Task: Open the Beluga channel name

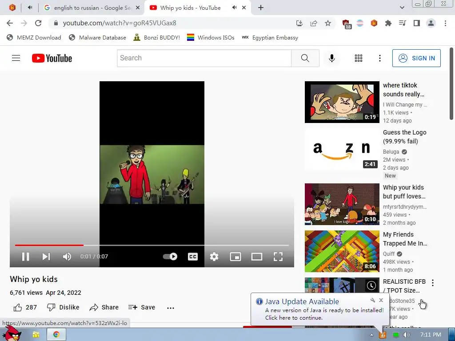Action: click(391, 152)
